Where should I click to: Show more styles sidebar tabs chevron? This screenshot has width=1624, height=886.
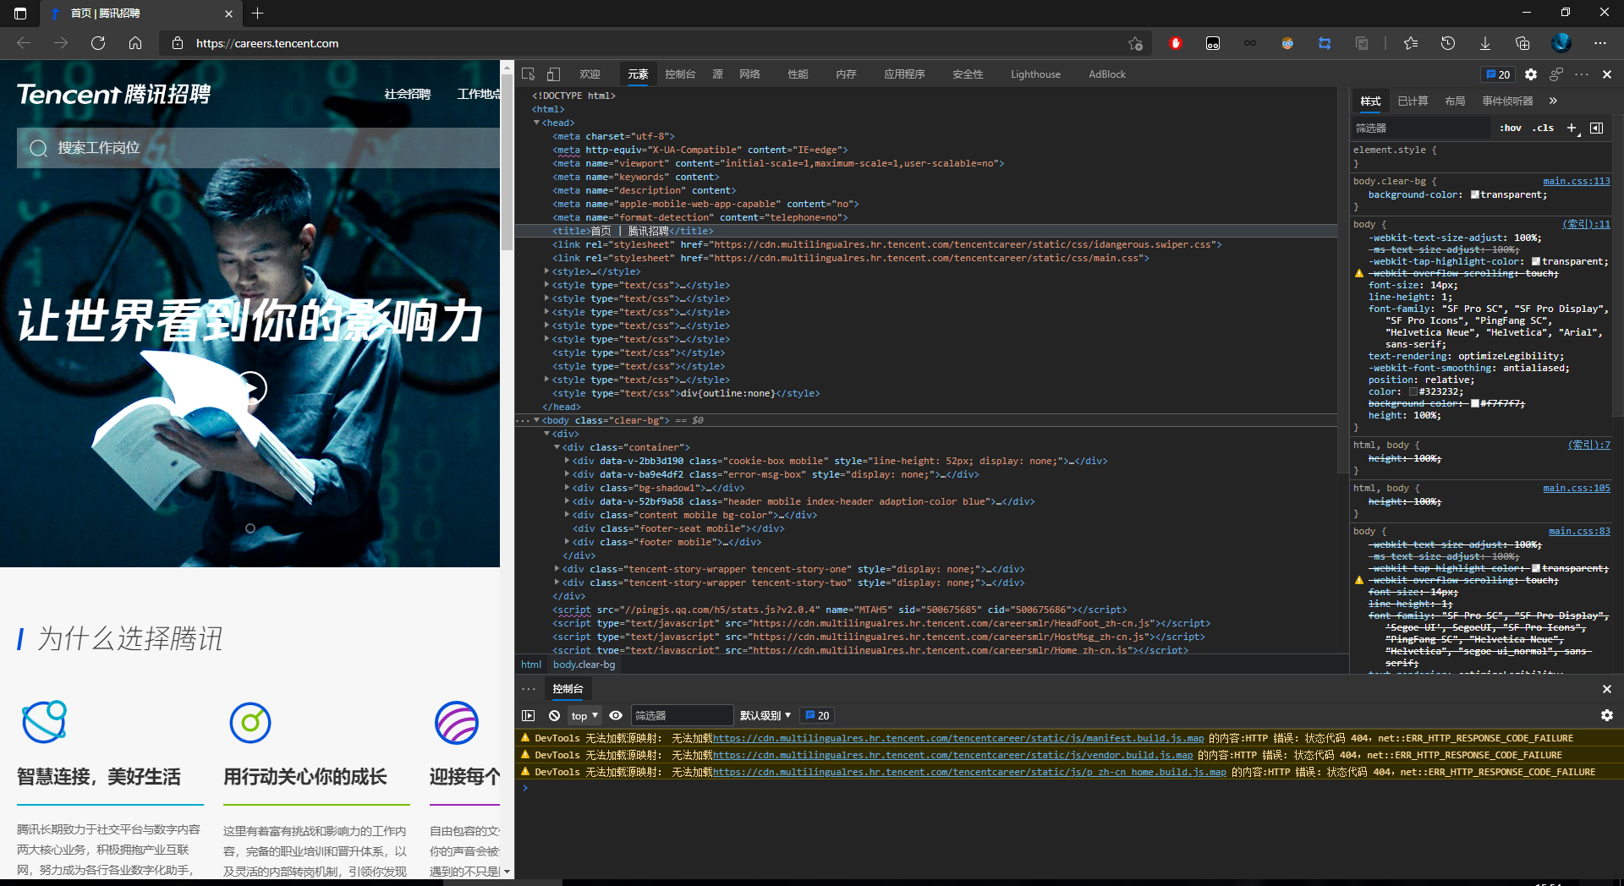click(x=1553, y=101)
